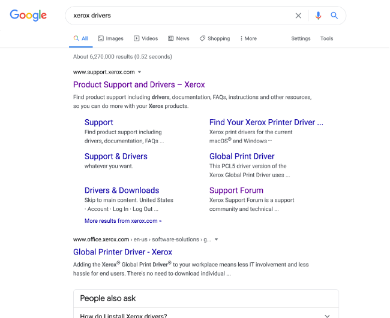Click into the 'xerox drivers' search field

click(x=180, y=16)
